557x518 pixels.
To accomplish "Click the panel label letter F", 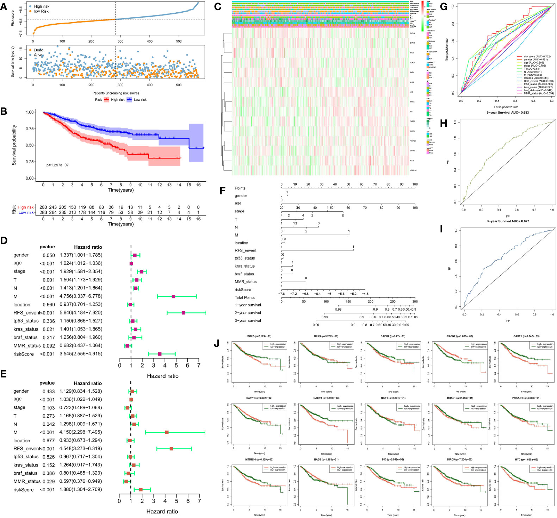I will [222, 191].
